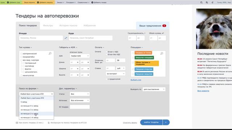This screenshot has height=130, width=232.
Task: Check the "Закрытая площадка" platform
Action: [x=133, y=58]
